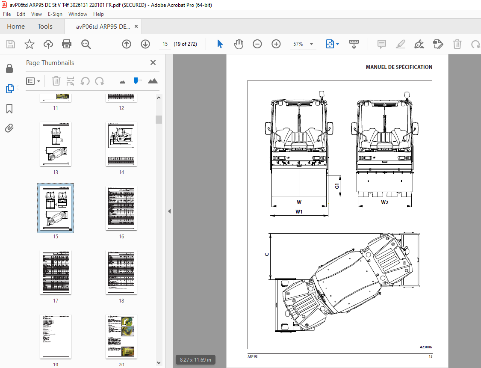The width and height of the screenshot is (481, 368).
Task: Open the Bookmarks panel
Action: (x=9, y=109)
